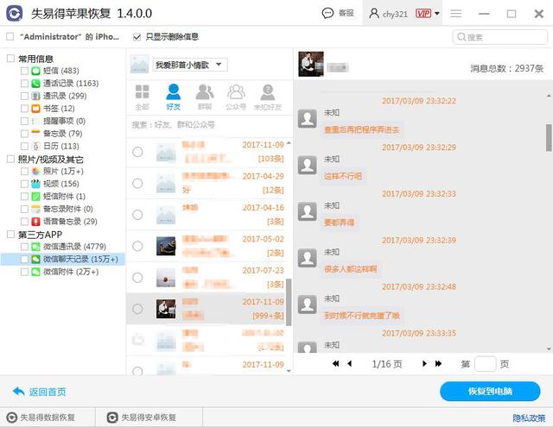The image size is (553, 427).
Task: Open the 我爱那首小情歌 account dropdown
Action: coord(190,65)
